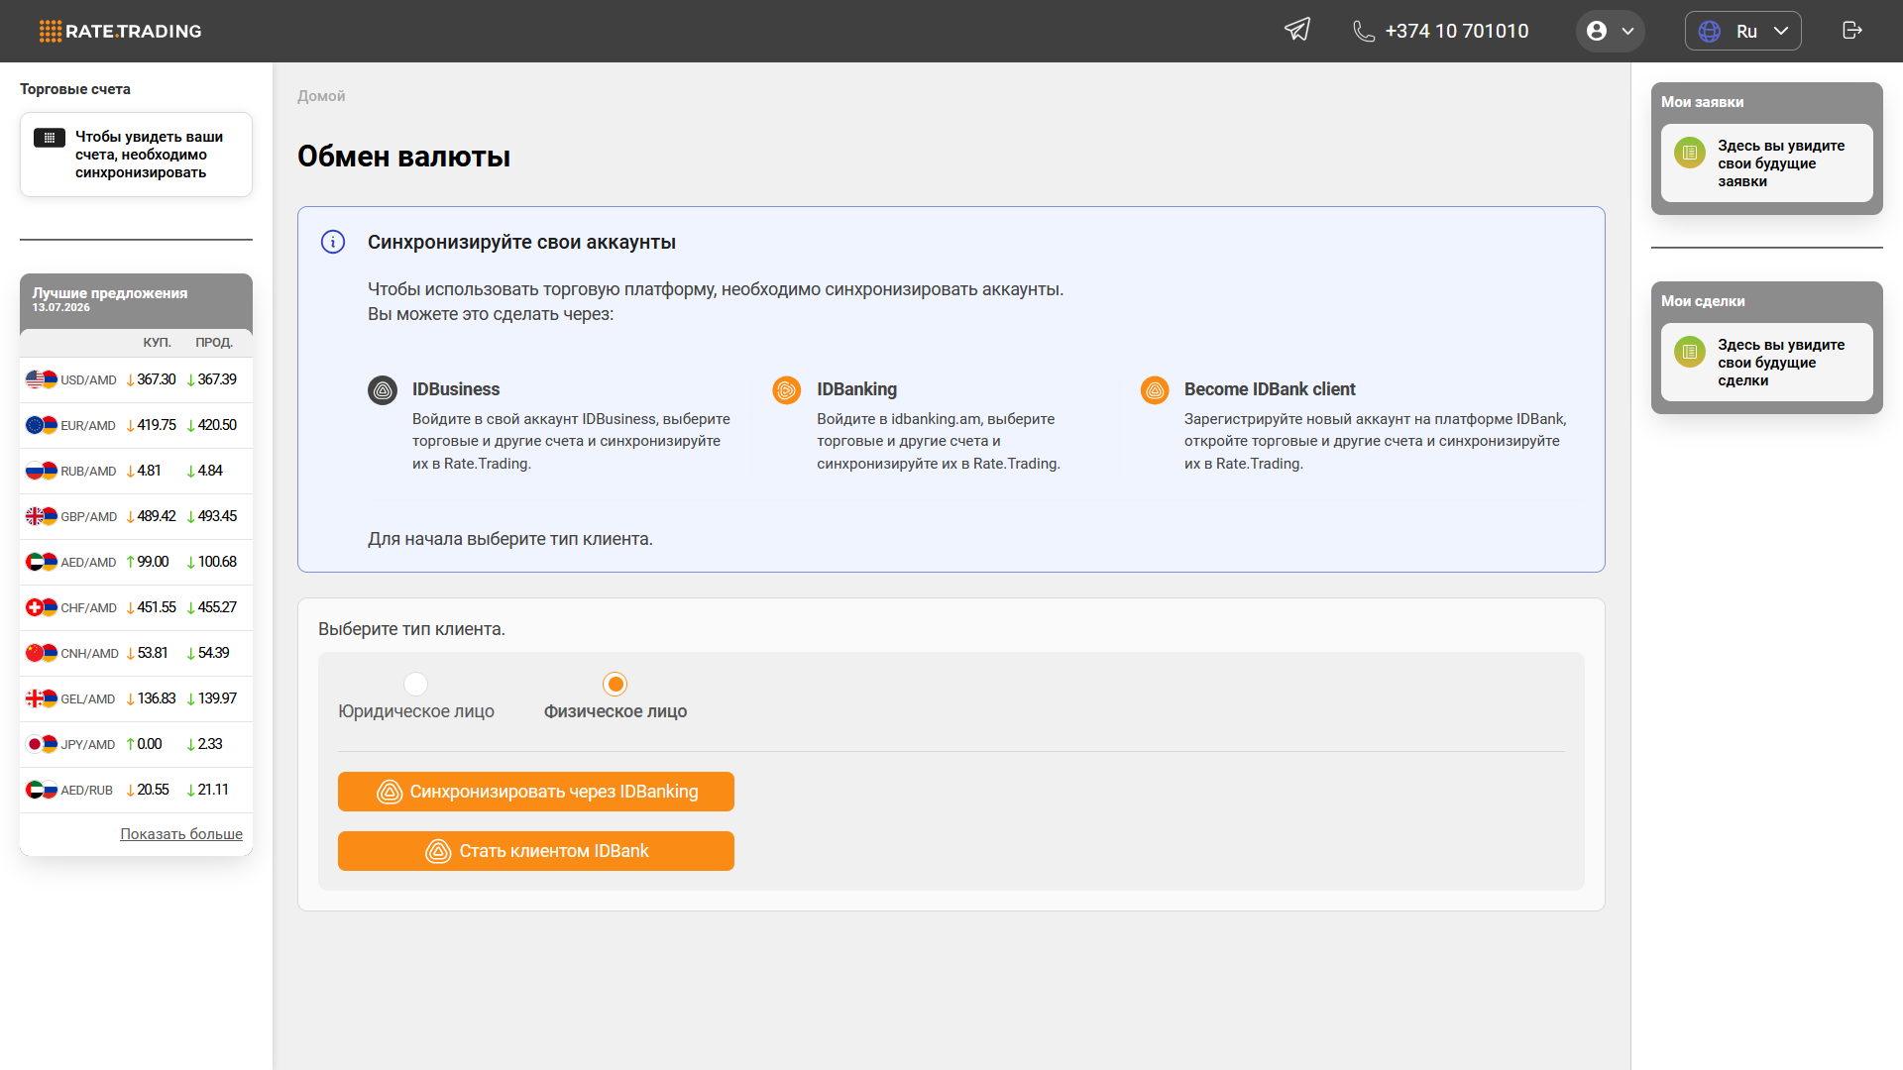Select the Юридическое лицо radio button

416,684
